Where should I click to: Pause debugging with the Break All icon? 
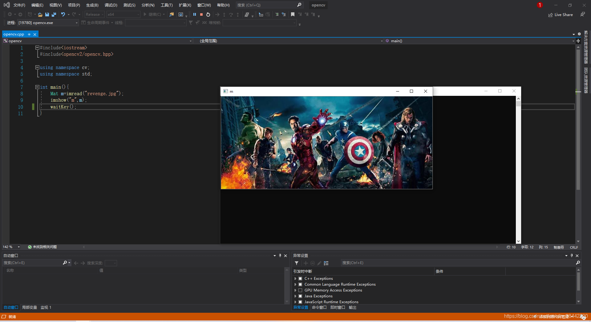pos(195,14)
